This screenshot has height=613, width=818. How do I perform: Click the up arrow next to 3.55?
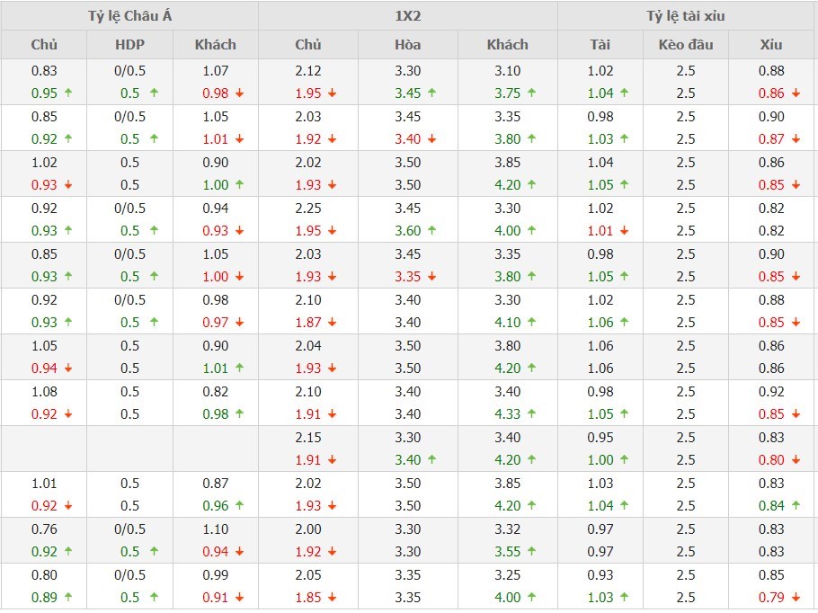pyautogui.click(x=531, y=552)
